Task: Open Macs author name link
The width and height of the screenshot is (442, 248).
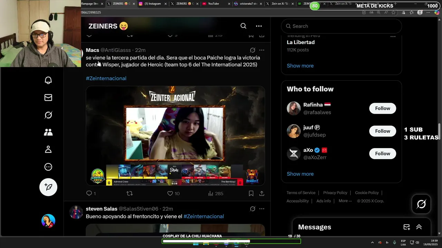Action: point(93,50)
